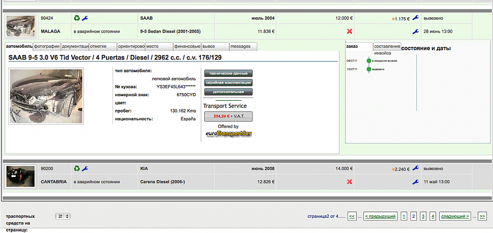Open the отметки tab
The width and height of the screenshot is (493, 233).
tap(103, 46)
